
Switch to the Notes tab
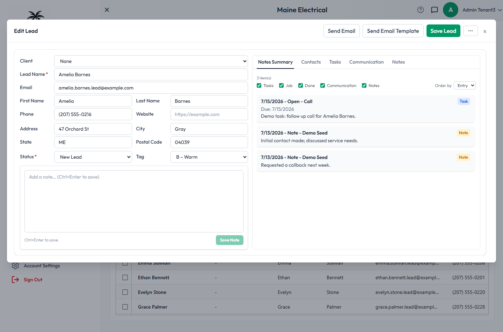click(399, 62)
